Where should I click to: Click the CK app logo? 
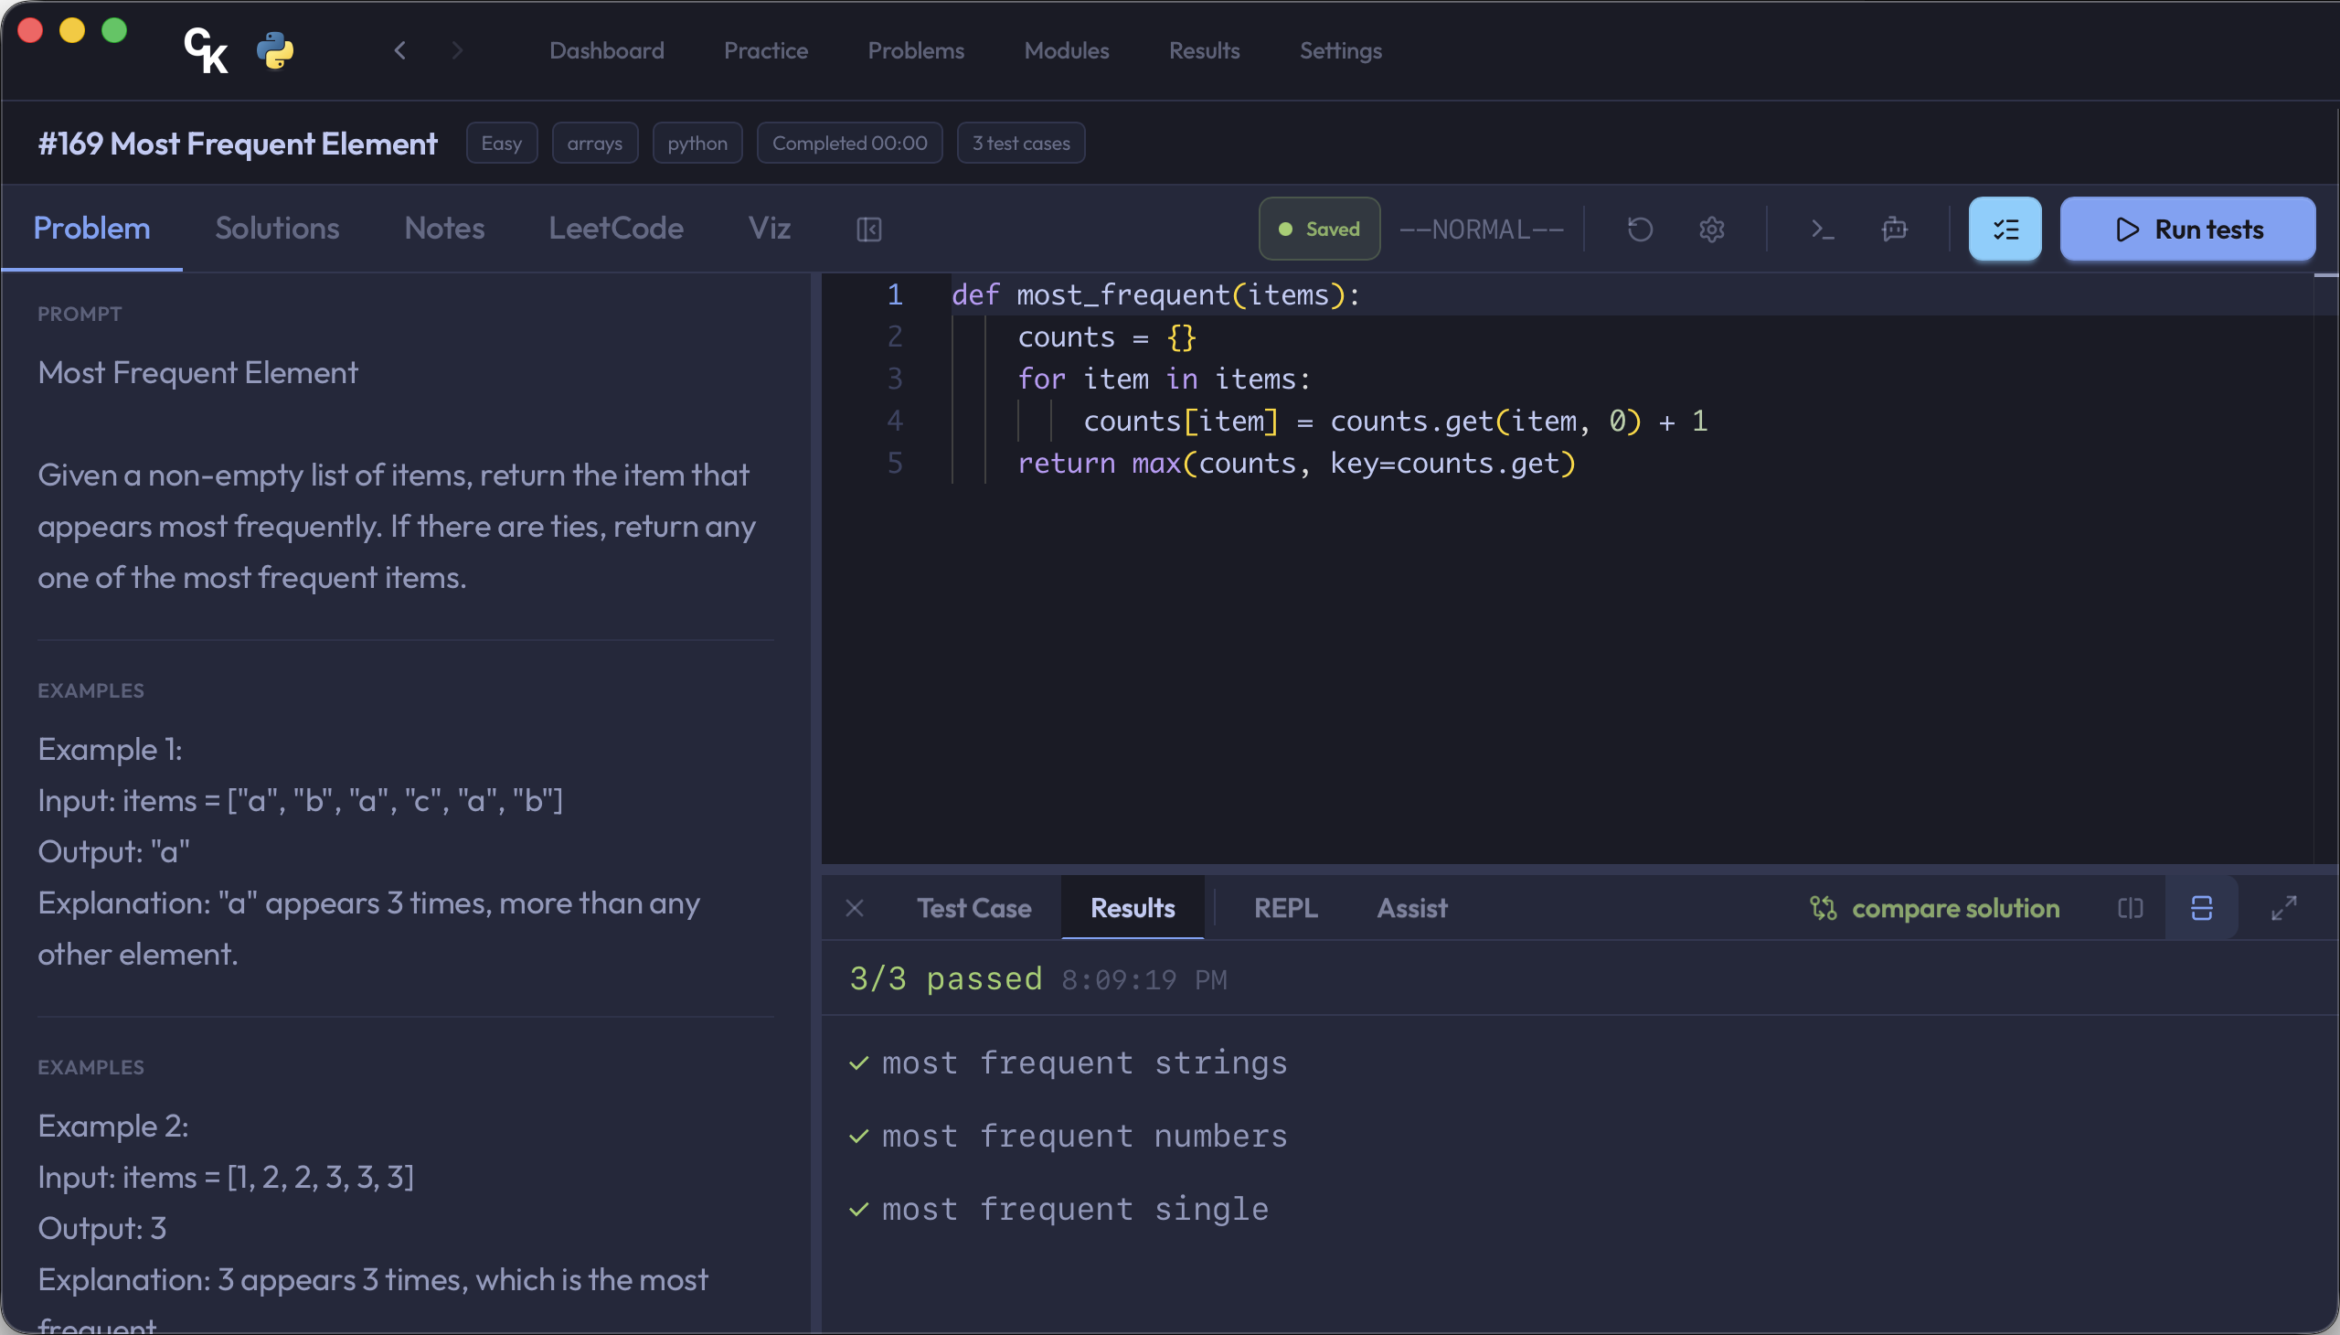pos(207,50)
